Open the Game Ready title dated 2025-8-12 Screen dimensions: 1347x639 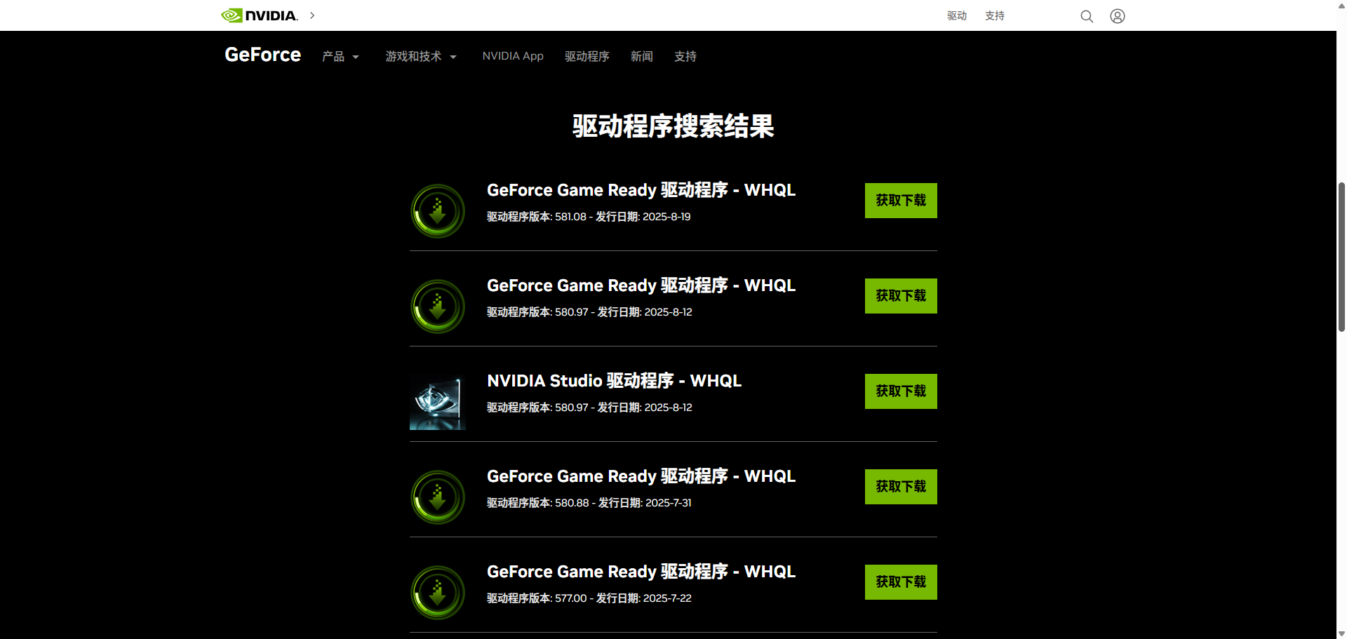[x=641, y=285]
